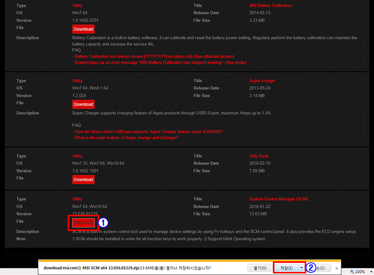Screen dimensions: 374x275
Task: Click Utility type link in SCM entry
Action: point(77,199)
